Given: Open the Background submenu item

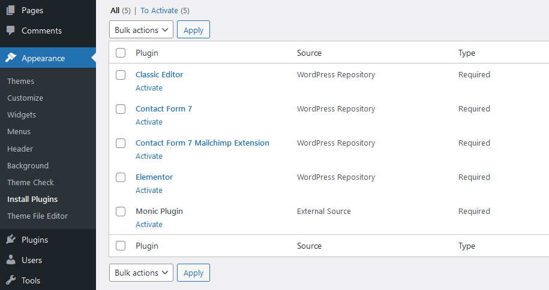Looking at the screenshot, I should [28, 165].
